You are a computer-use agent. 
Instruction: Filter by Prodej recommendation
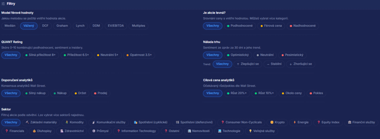(101, 93)
